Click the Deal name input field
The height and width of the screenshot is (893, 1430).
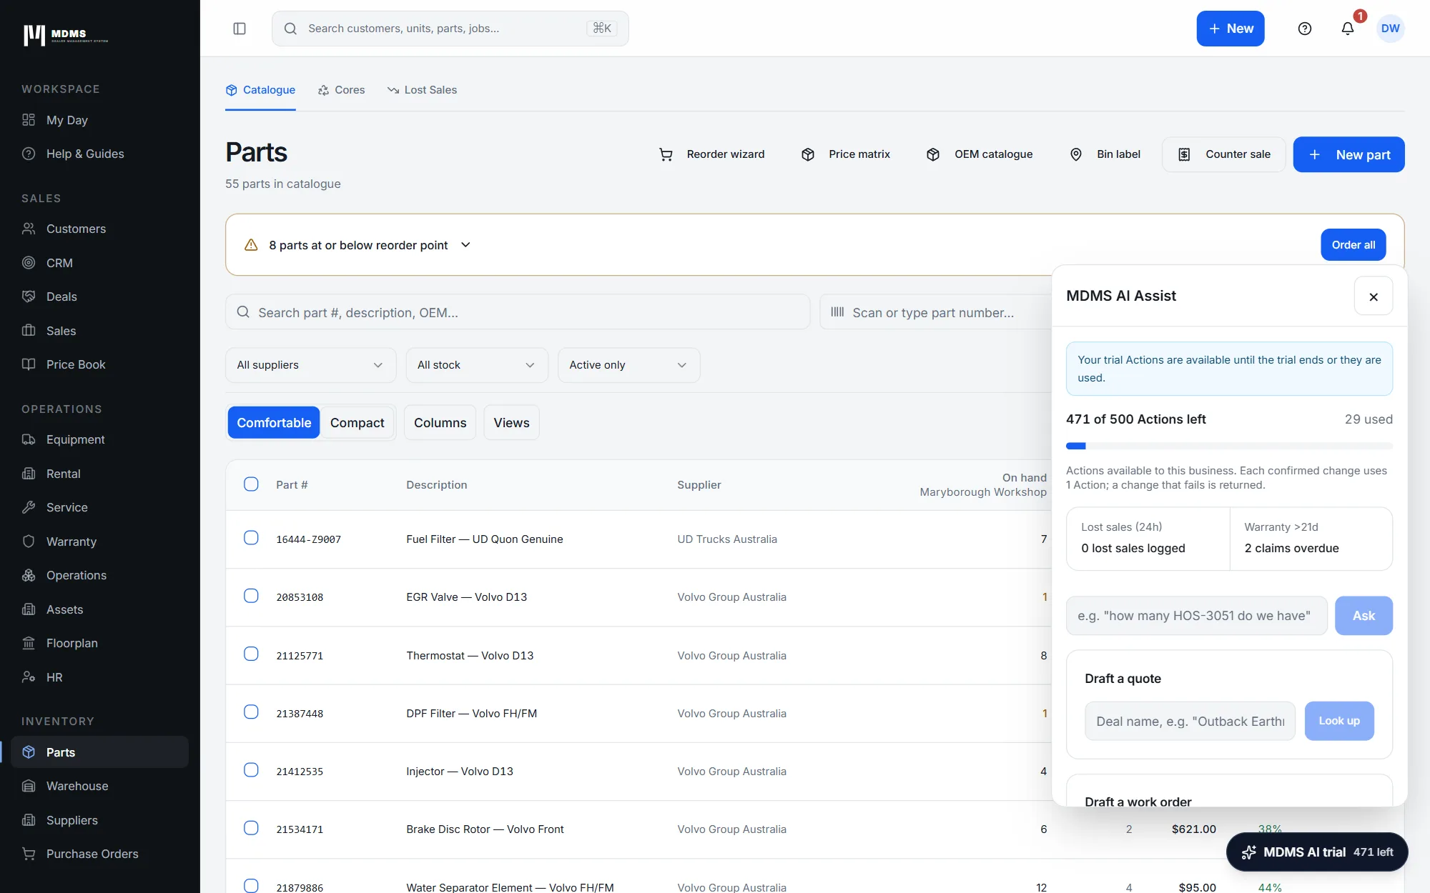point(1190,721)
